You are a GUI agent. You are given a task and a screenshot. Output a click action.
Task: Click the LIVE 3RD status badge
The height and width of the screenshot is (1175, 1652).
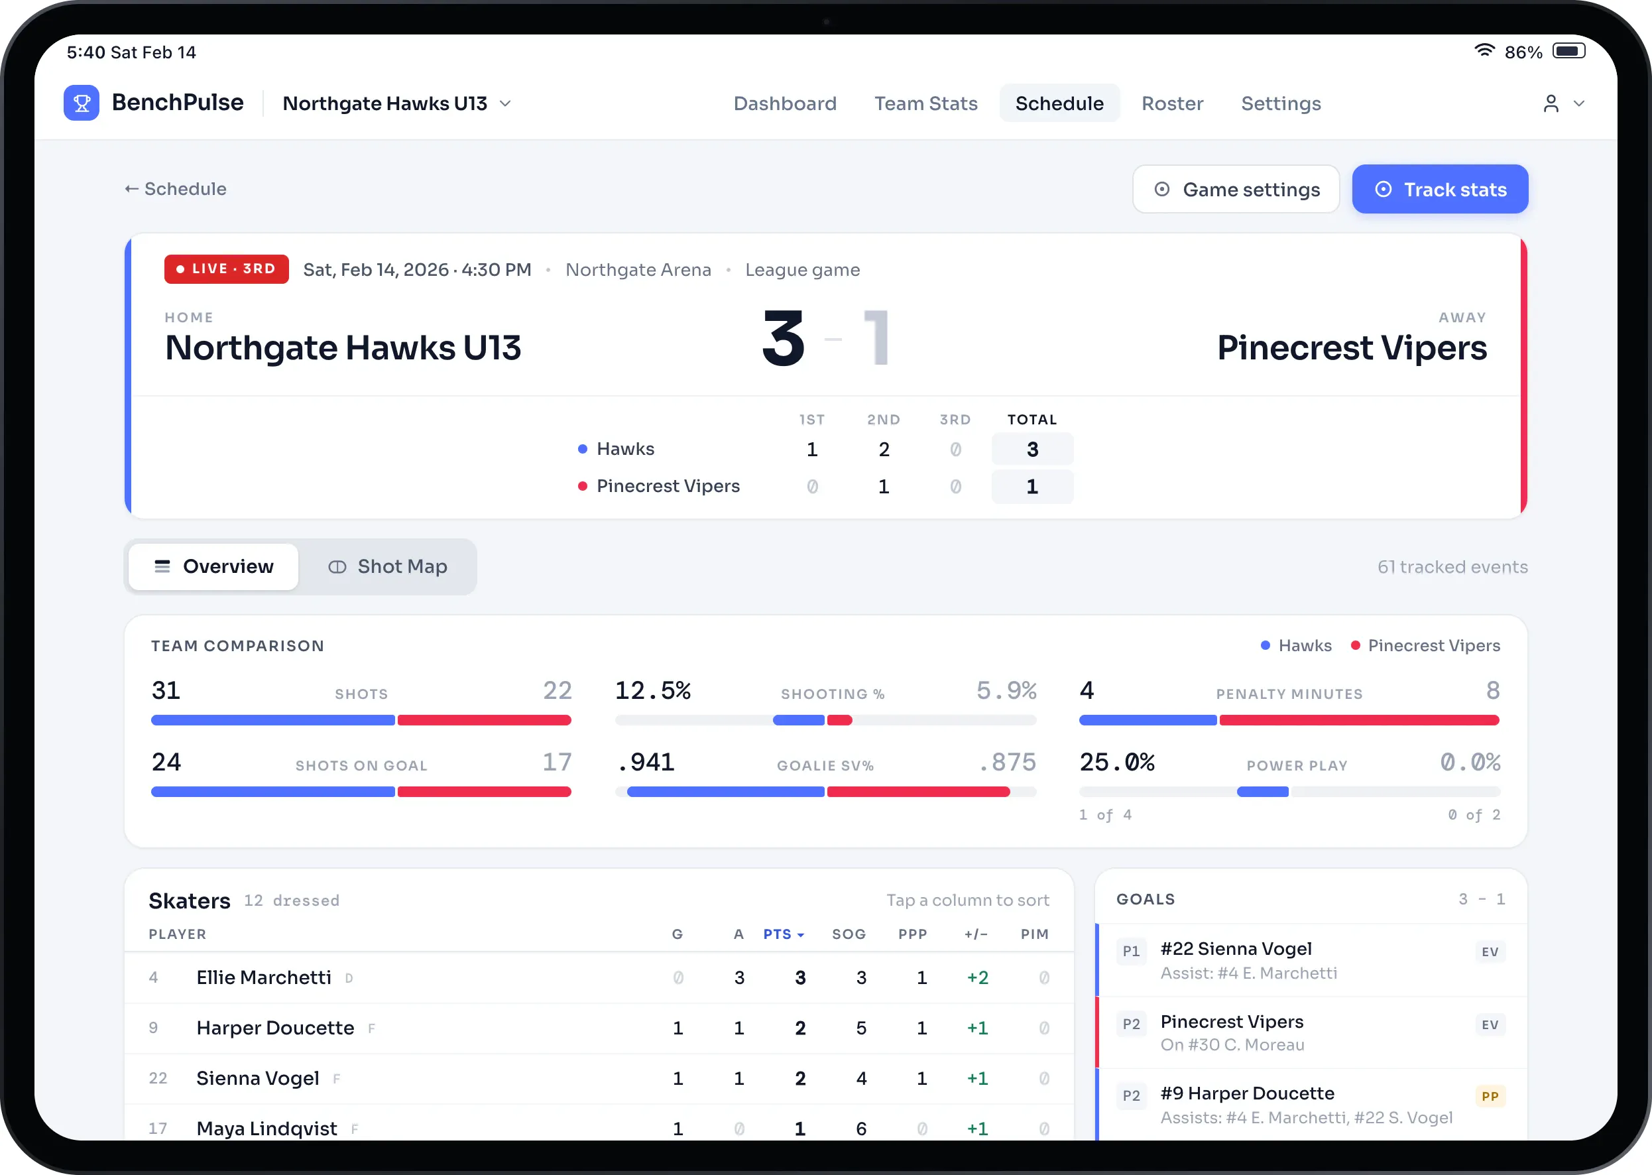(x=227, y=269)
